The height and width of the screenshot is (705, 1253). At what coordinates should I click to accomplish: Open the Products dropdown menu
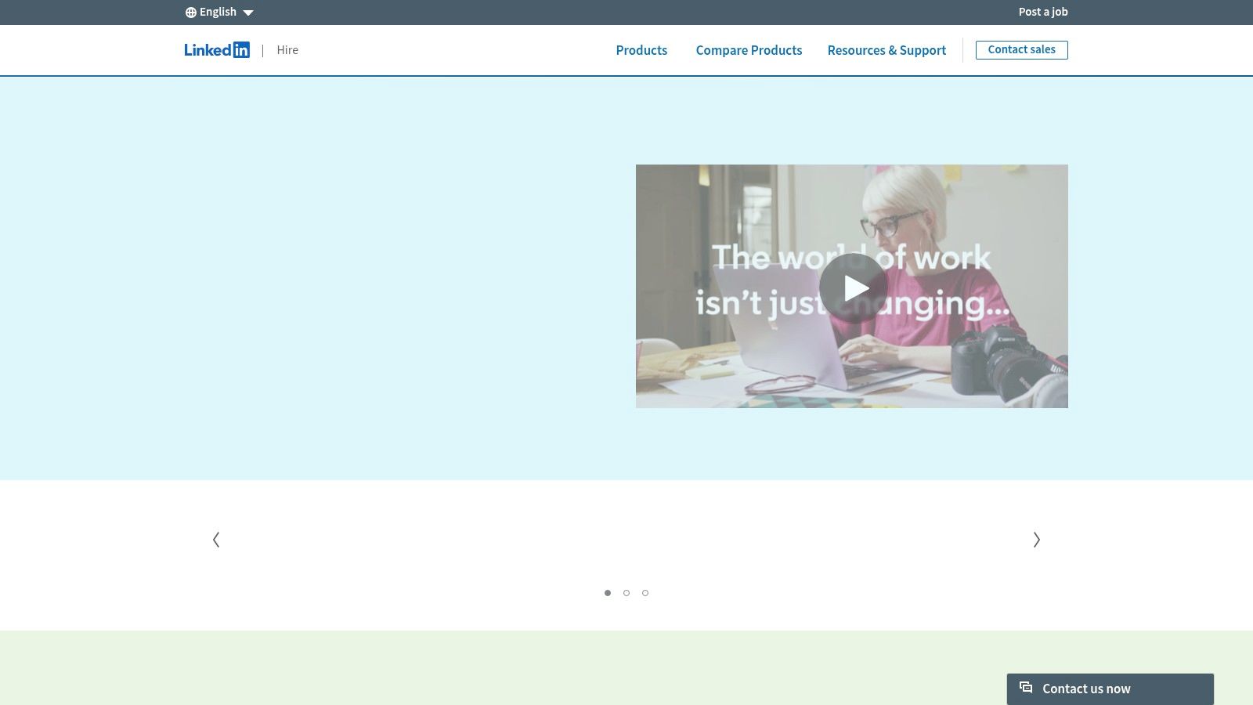point(641,50)
